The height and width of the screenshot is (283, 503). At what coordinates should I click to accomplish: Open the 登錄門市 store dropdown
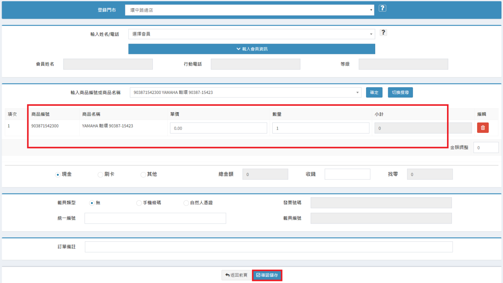click(249, 10)
